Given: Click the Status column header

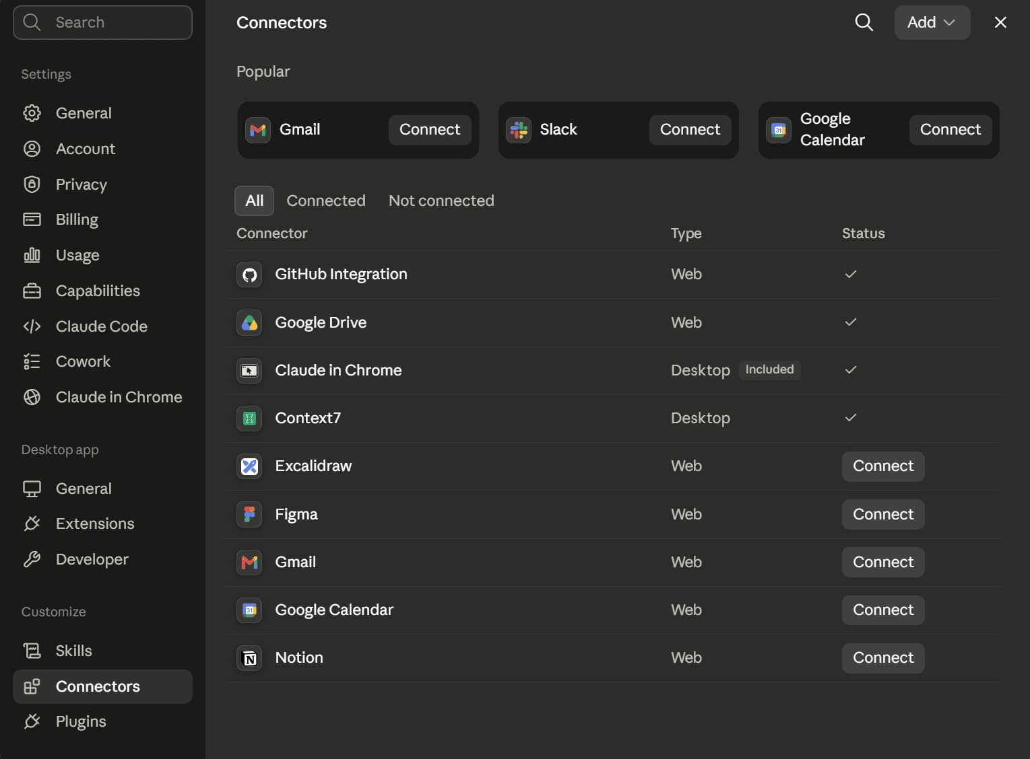Looking at the screenshot, I should click(863, 233).
